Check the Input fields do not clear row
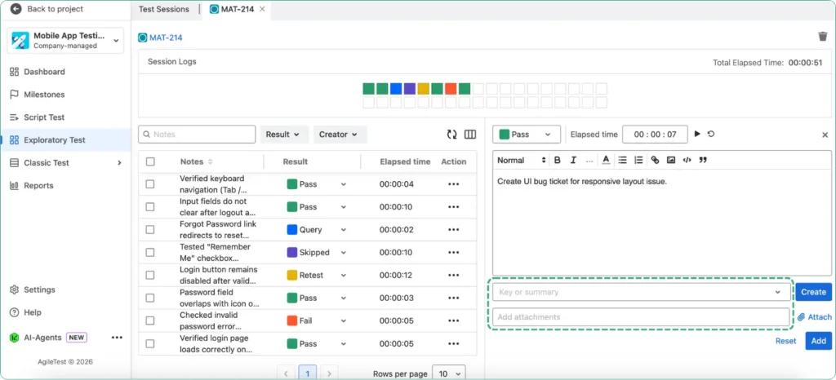This screenshot has width=836, height=380. 150,207
